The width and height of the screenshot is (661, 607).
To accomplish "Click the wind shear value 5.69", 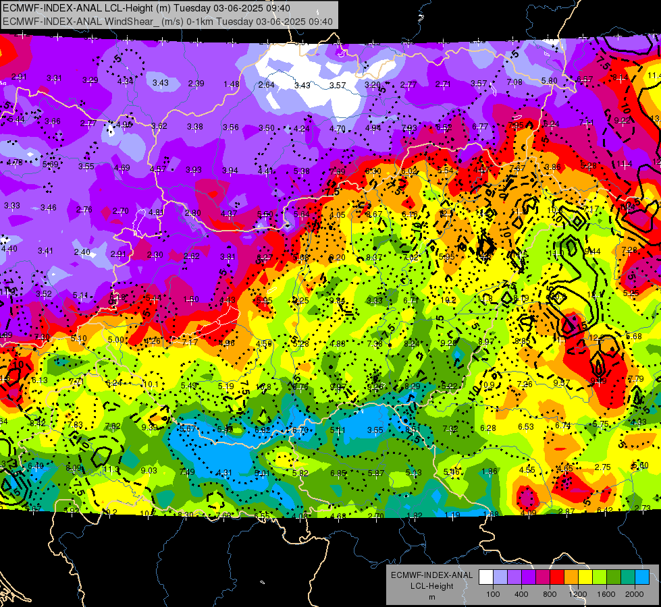I will click(50, 165).
